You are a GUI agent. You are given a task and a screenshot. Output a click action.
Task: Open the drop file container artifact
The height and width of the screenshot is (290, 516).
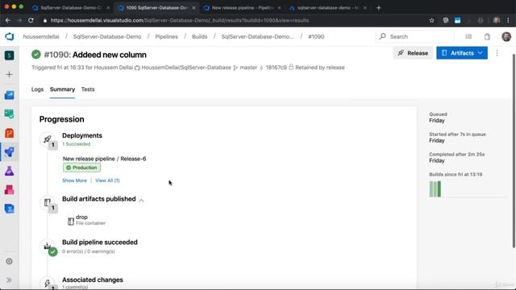click(86, 220)
